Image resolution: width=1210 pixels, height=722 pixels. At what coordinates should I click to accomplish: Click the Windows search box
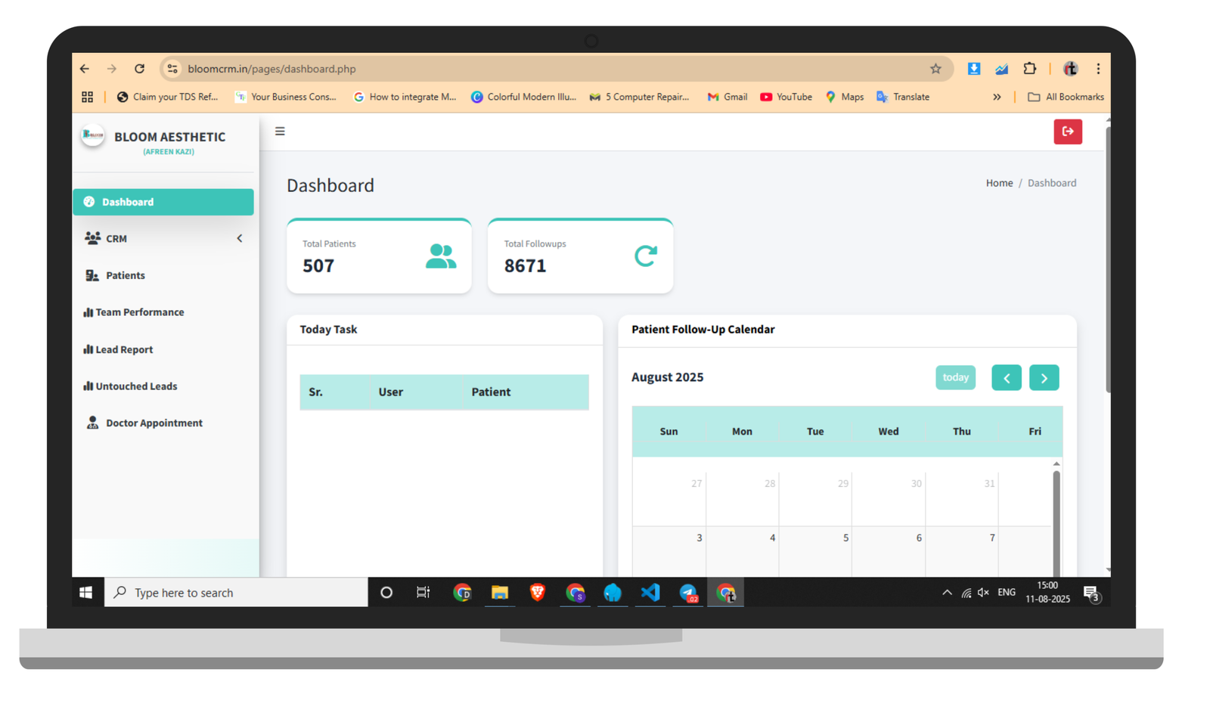pyautogui.click(x=236, y=593)
